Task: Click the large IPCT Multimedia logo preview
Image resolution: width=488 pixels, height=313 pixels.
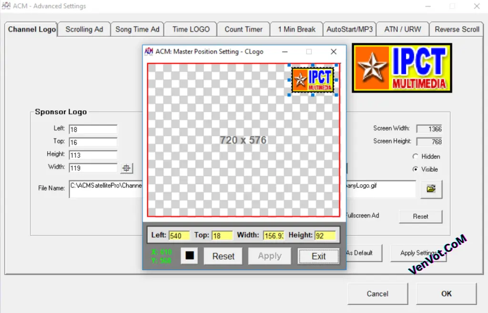Action: tap(402, 68)
